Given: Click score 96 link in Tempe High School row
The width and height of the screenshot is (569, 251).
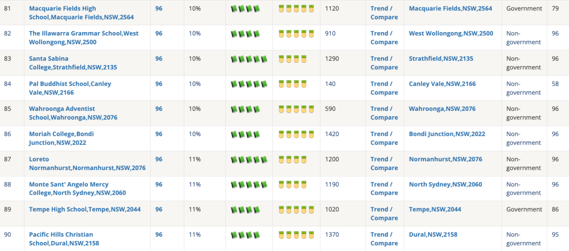Looking at the screenshot, I should [159, 210].
